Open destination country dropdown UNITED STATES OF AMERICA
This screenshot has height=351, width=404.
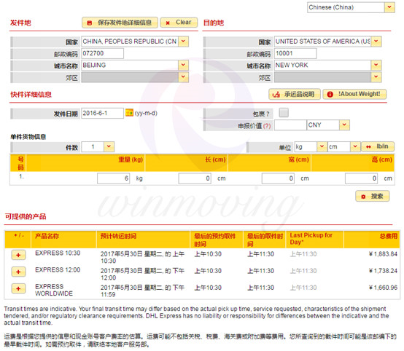tap(327, 42)
